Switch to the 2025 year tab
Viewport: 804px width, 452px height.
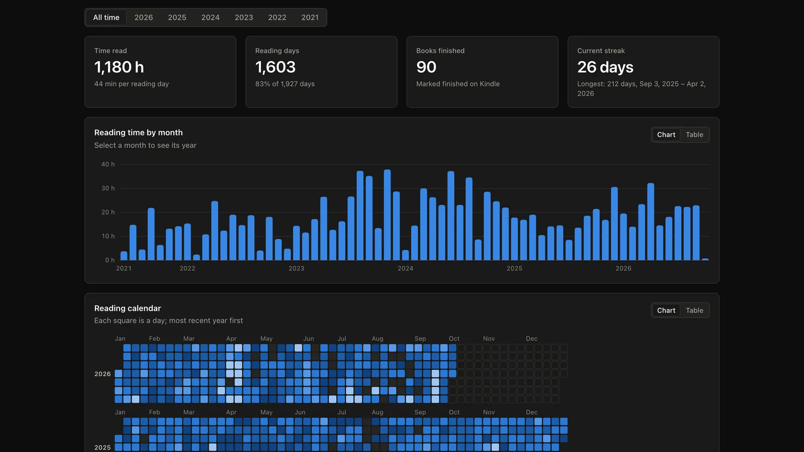coord(177,18)
